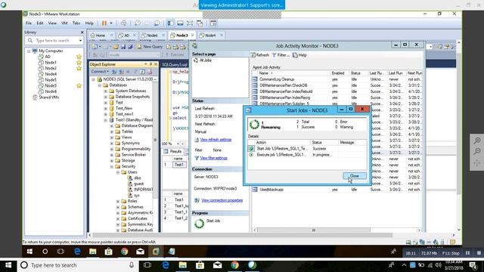Open the VMware VM menu
484x272 pixels.
[x=64, y=23]
